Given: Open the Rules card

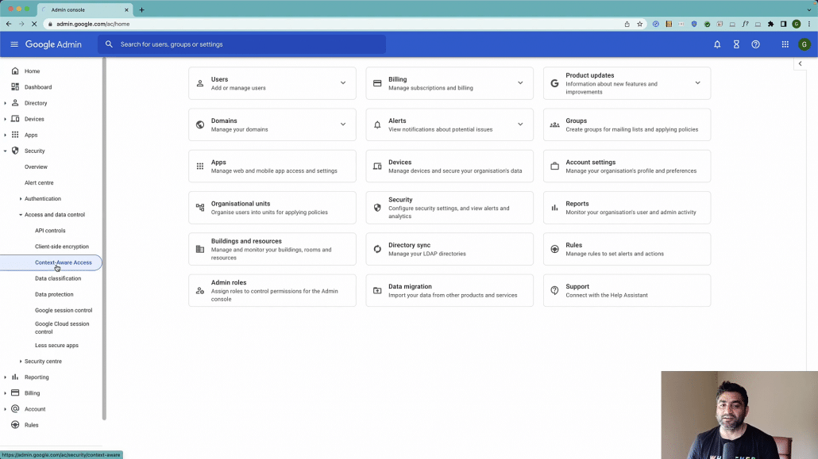Looking at the screenshot, I should pos(627,249).
